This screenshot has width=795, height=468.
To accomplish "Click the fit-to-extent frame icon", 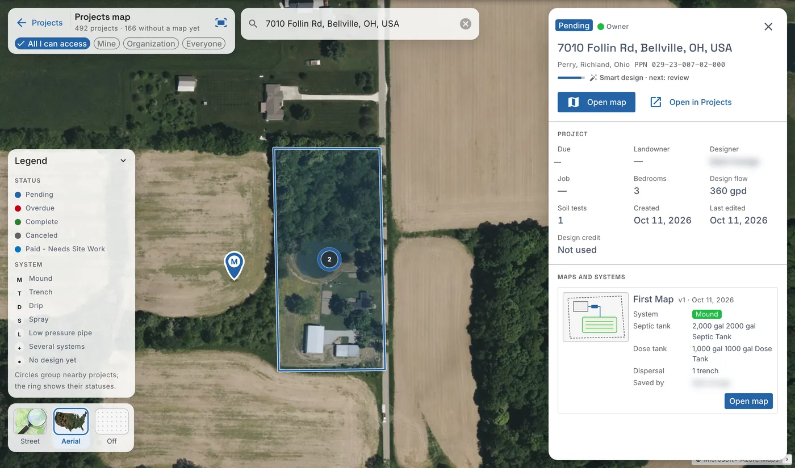I will coord(221,23).
